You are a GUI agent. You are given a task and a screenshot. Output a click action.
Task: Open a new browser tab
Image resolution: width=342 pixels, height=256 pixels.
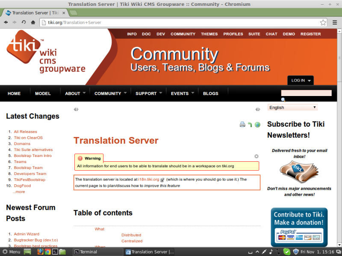(74, 13)
